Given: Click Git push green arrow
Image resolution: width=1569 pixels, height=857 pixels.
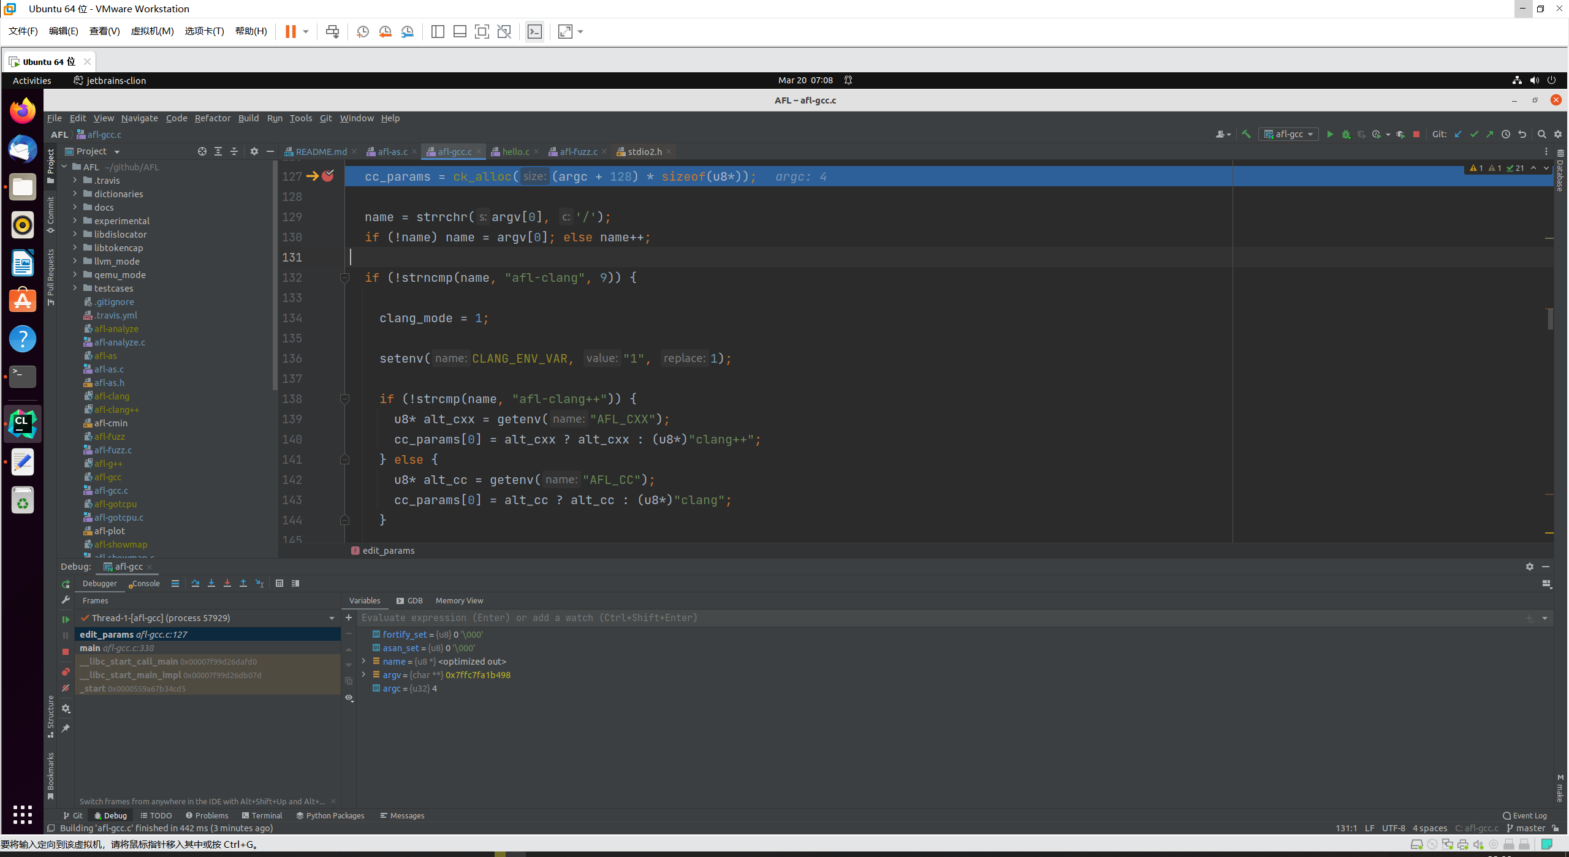Looking at the screenshot, I should tap(1490, 134).
